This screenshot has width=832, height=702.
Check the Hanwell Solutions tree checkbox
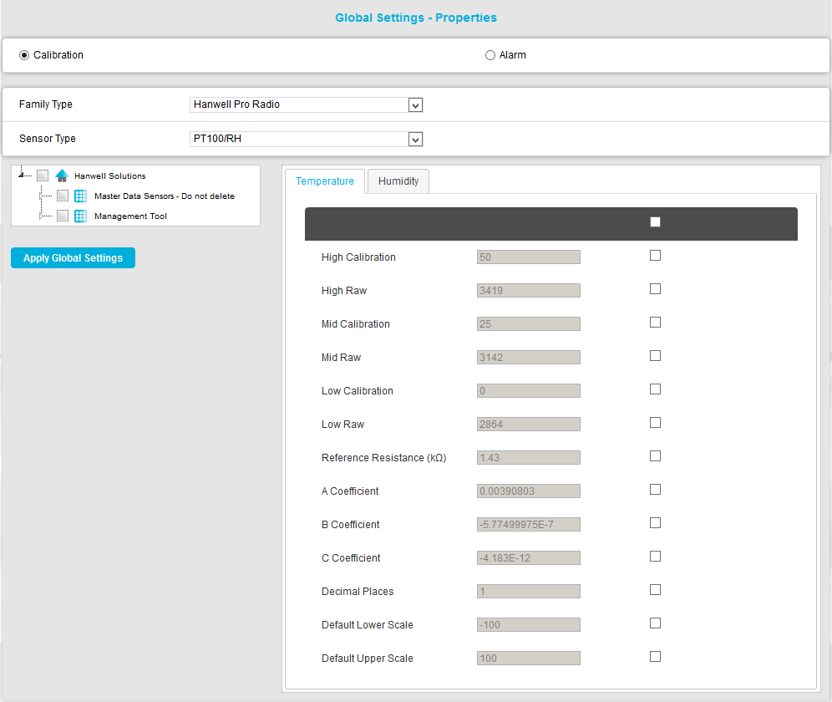43,175
